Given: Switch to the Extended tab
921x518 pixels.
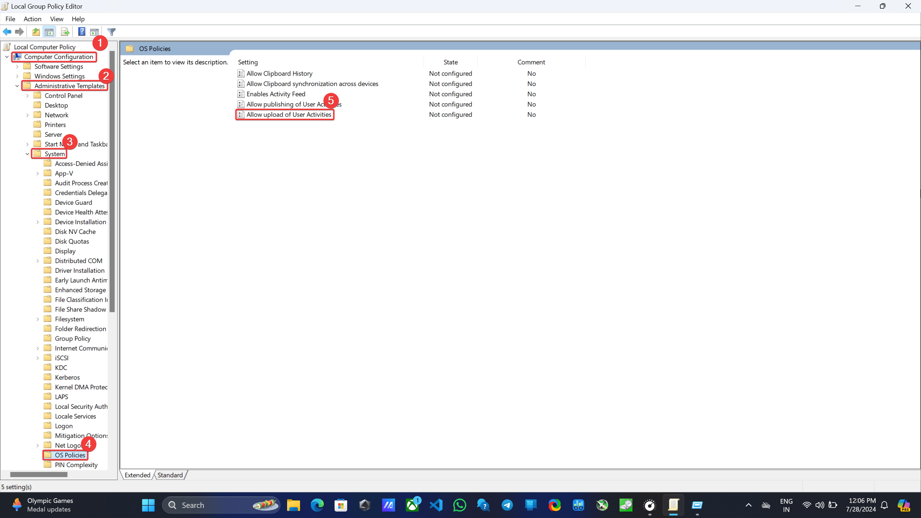Looking at the screenshot, I should (137, 475).
